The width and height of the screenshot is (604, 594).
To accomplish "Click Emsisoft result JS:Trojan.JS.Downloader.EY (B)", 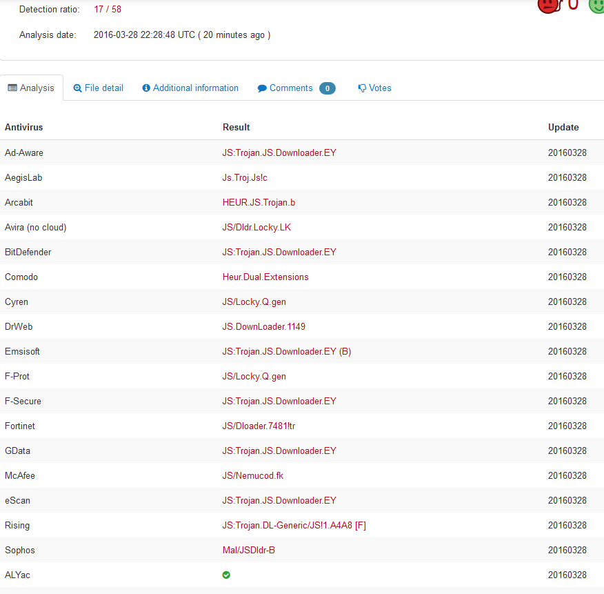I will (x=287, y=352).
